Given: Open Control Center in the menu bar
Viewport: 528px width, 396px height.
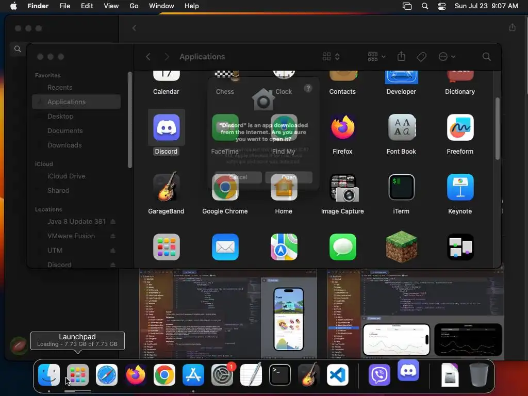Looking at the screenshot, I should (x=442, y=6).
